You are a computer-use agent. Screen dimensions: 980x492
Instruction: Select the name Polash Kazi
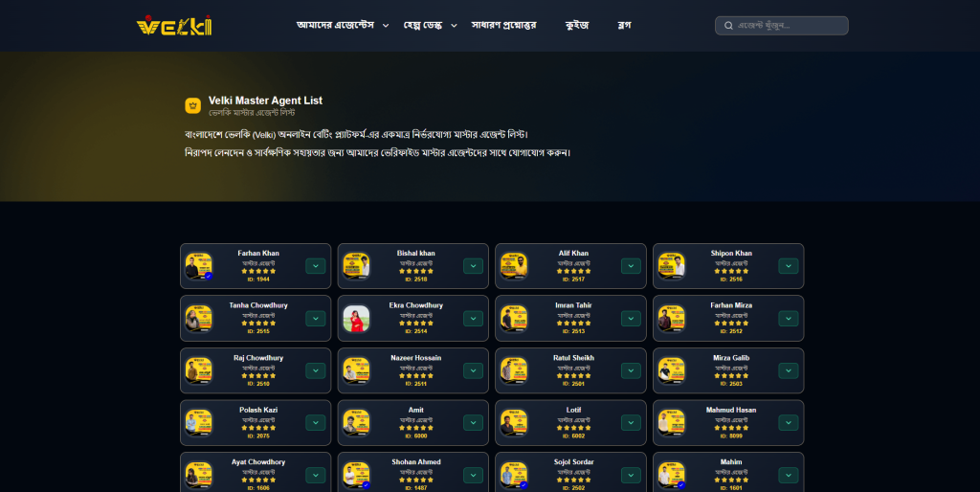[x=258, y=410]
